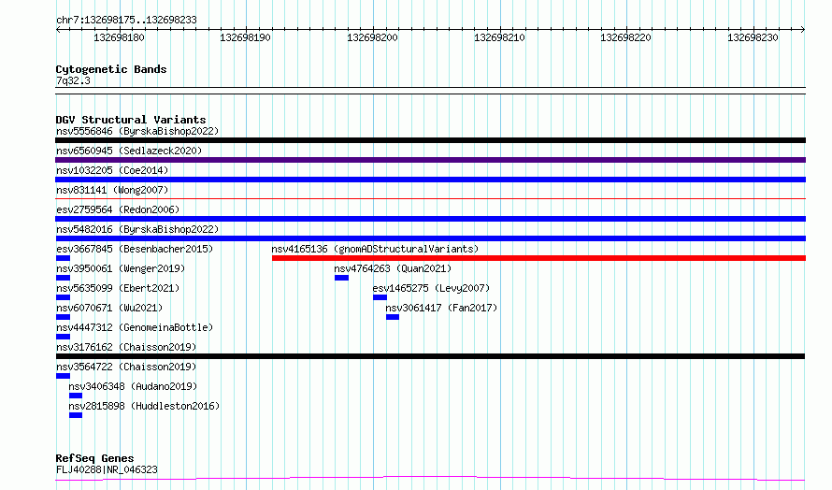
Task: Select the 7q32.3 band label
Action: 73,80
